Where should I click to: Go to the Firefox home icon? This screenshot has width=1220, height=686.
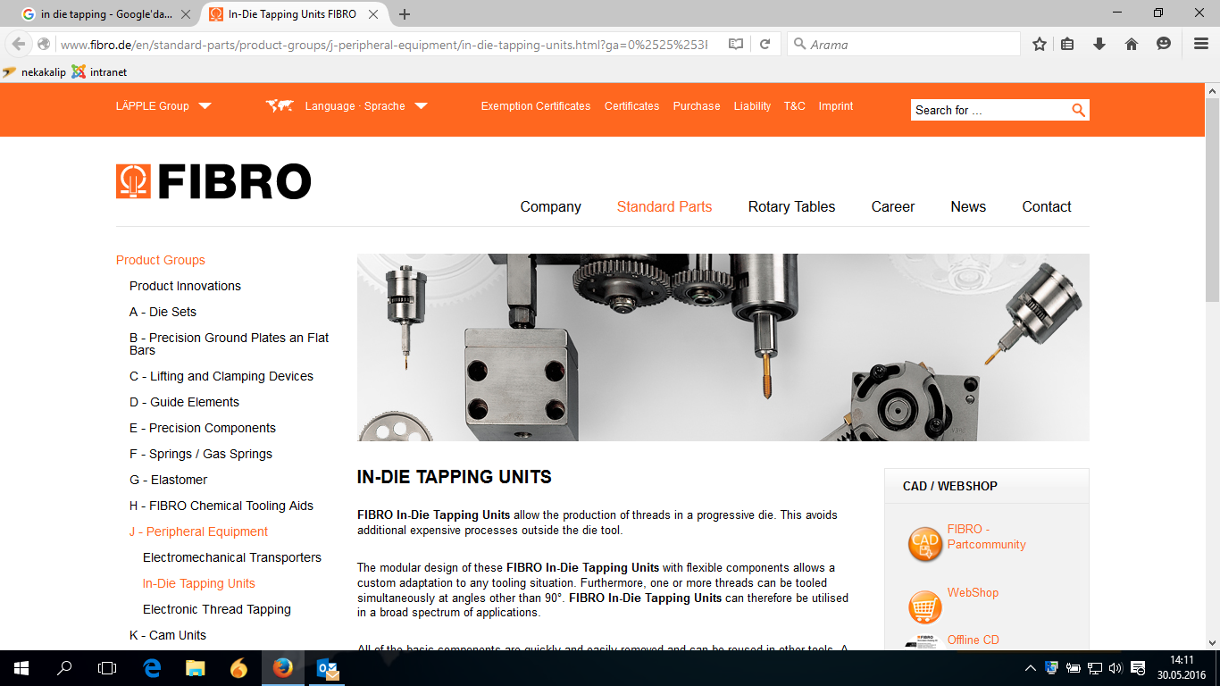pyautogui.click(x=1132, y=44)
